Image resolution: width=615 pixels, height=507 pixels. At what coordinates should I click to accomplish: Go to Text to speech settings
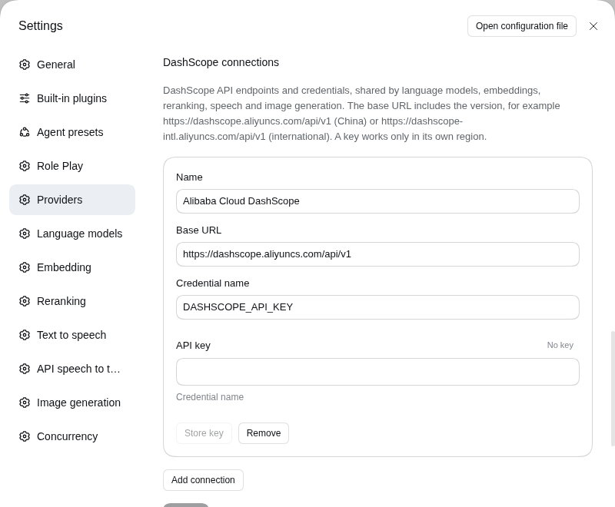[x=72, y=335]
